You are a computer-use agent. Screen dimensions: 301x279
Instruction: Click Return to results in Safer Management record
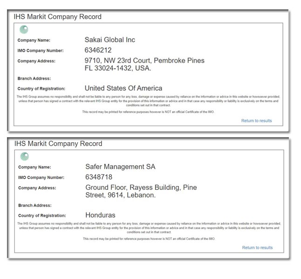click(x=257, y=248)
